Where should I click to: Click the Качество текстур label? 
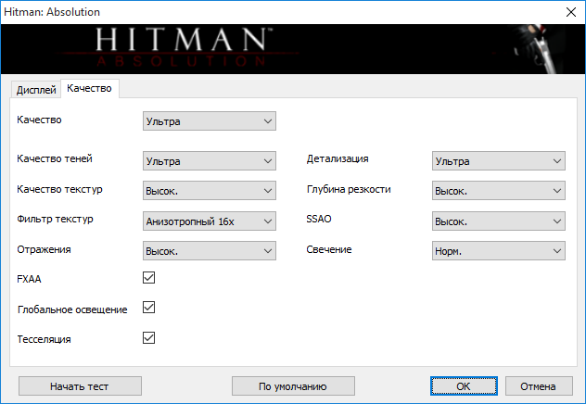click(59, 189)
